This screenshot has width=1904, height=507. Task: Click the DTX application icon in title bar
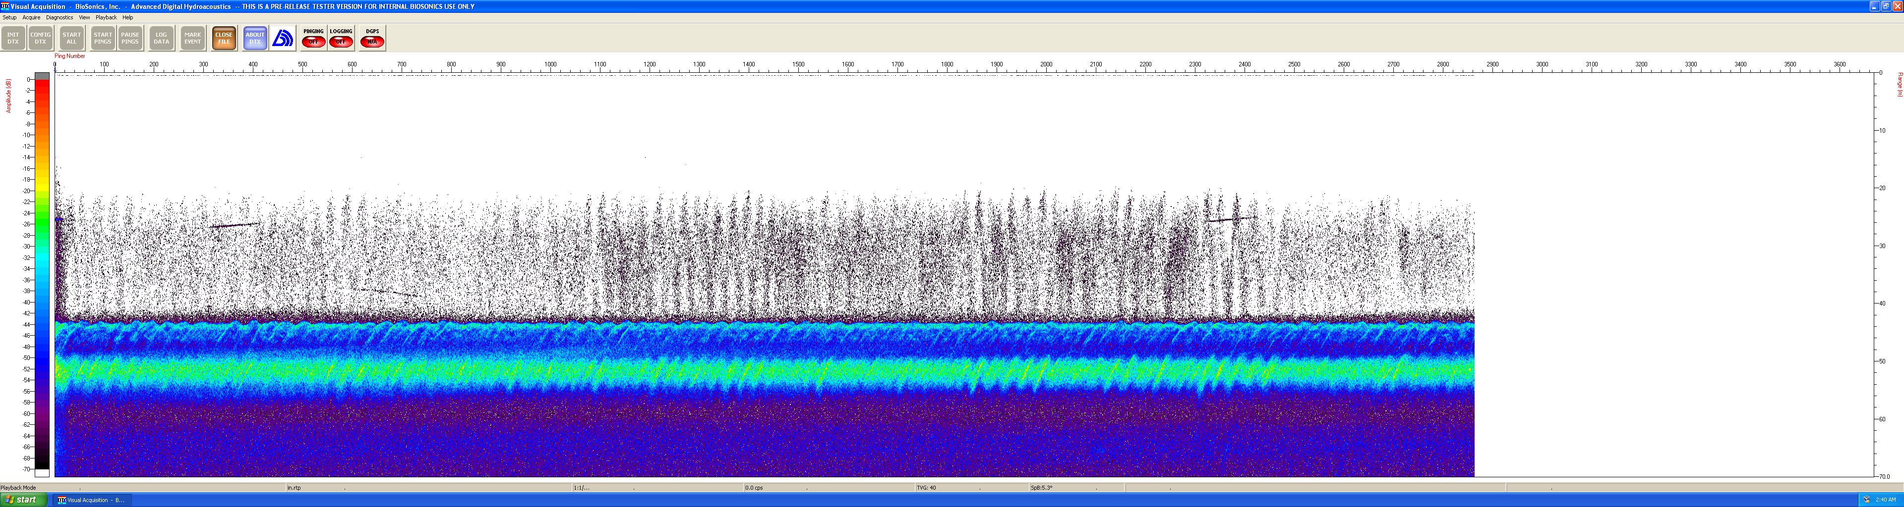point(5,6)
